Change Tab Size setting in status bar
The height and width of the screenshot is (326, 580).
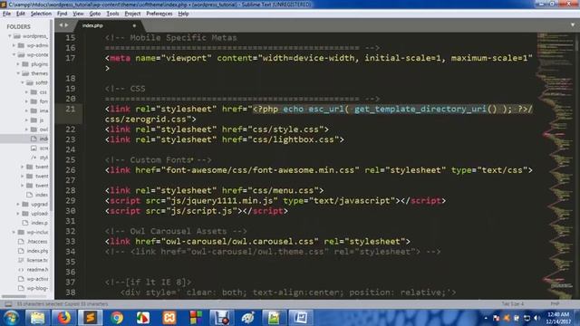pos(513,304)
